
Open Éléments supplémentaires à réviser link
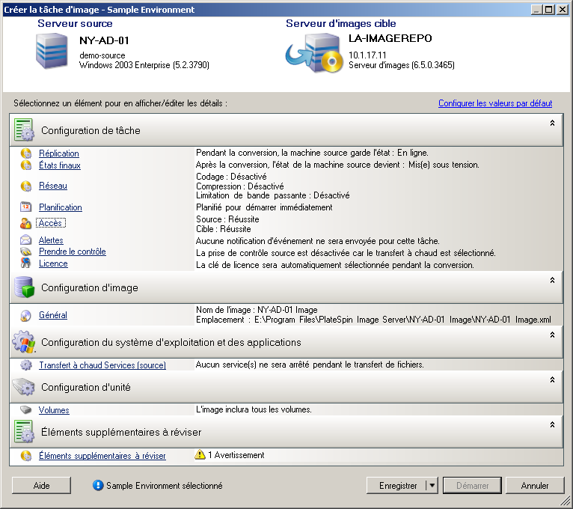click(102, 456)
